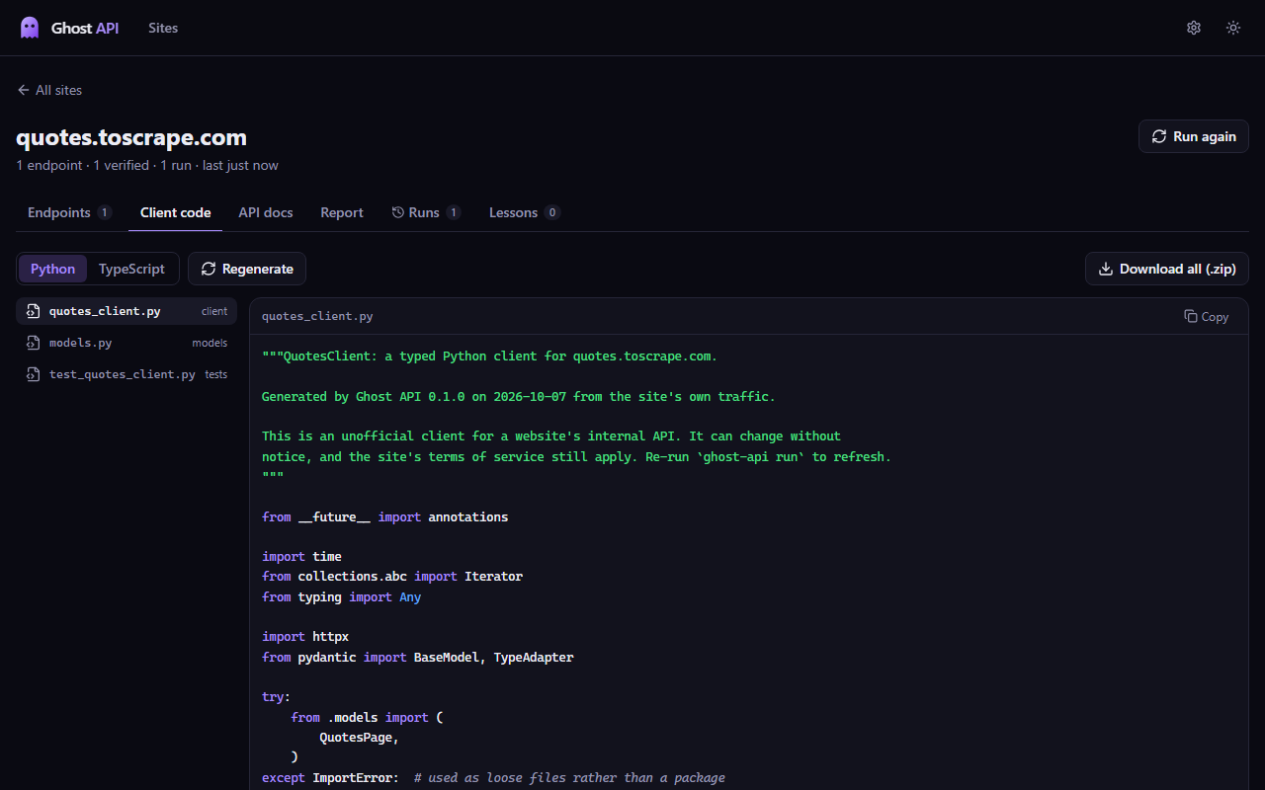Go to the API docs tab
This screenshot has width=1265, height=790.
266,212
